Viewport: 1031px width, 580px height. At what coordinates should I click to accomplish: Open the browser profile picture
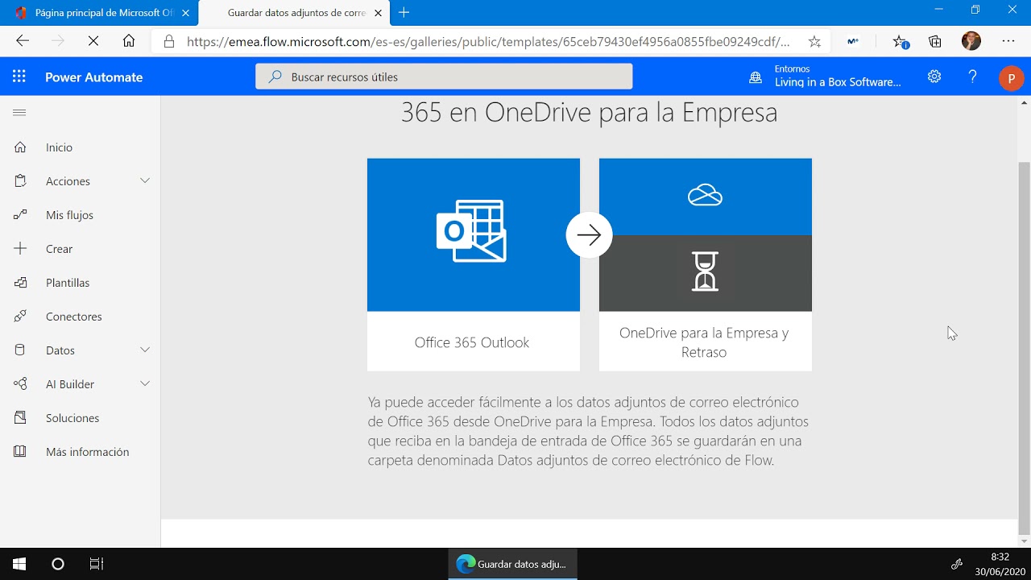pos(971,41)
